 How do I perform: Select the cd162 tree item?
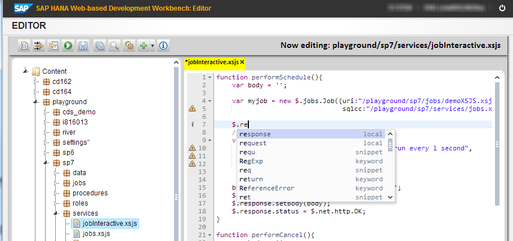click(x=62, y=82)
